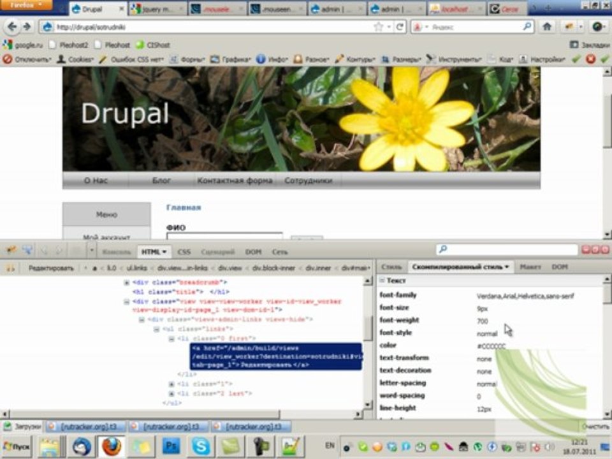Click the Firebug search input field
Image resolution: width=612 pixels, height=459 pixels.
507,249
